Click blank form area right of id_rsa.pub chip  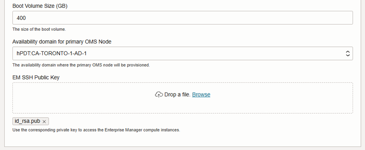click(x=187, y=121)
